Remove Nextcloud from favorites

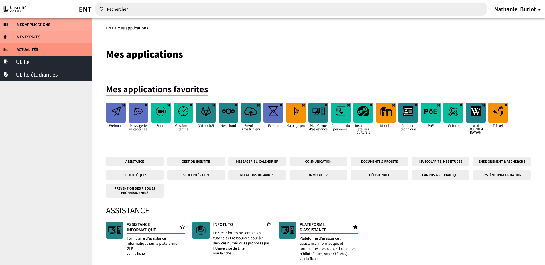point(236,105)
